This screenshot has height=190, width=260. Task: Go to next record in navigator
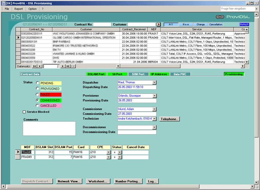pos(63,66)
